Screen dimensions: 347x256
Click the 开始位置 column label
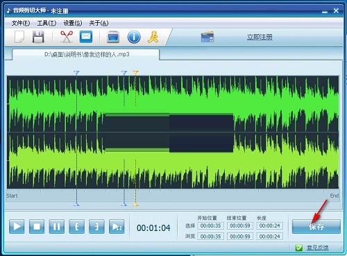tap(207, 218)
